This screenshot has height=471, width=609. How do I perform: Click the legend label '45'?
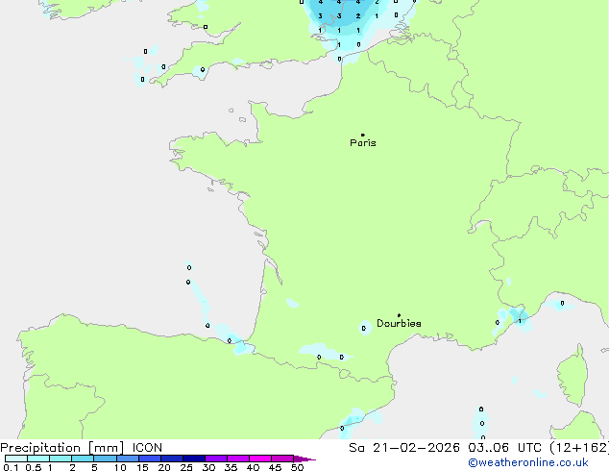[275, 467]
